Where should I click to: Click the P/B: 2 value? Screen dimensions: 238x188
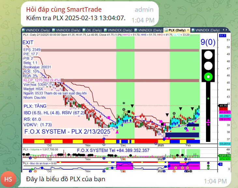pos(28,59)
